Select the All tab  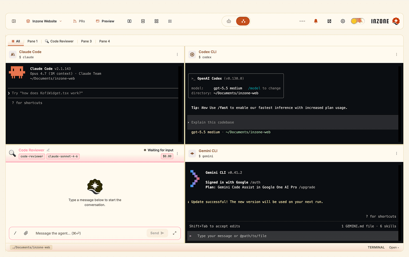(16, 41)
